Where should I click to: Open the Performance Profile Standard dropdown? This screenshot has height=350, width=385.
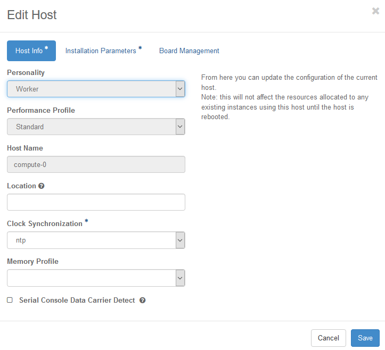pos(96,127)
